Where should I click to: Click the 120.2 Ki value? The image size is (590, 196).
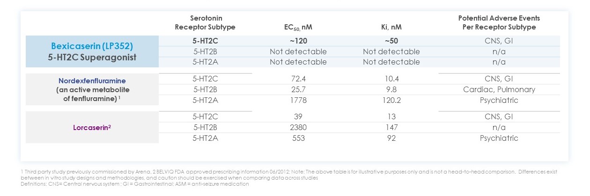pyautogui.click(x=391, y=100)
